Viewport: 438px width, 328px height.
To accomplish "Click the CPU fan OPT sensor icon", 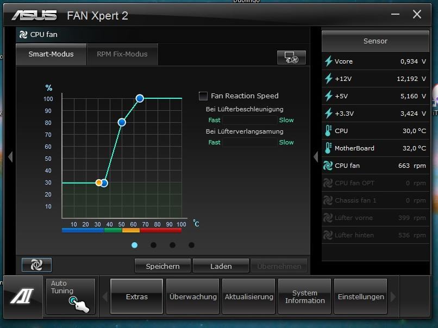I will [328, 183].
